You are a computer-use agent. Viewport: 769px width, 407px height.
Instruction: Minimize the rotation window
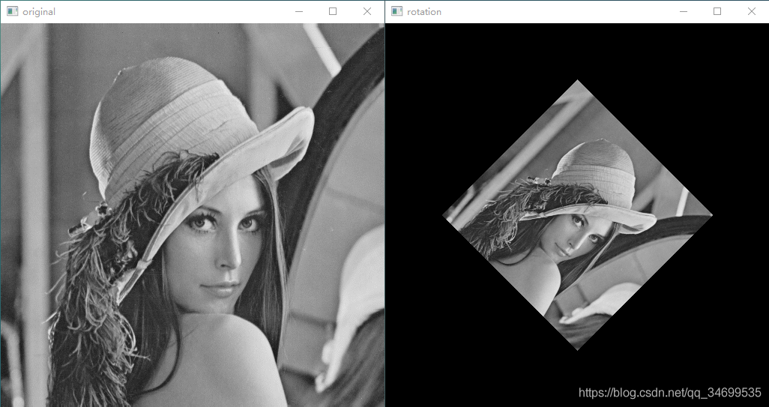coord(683,11)
